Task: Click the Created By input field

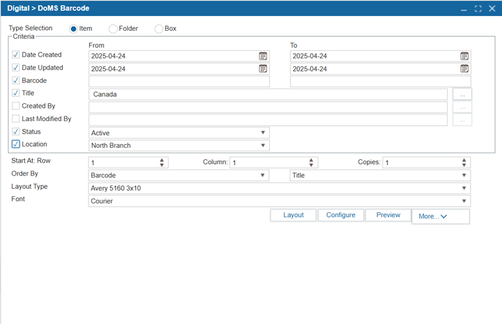Action: (268, 107)
